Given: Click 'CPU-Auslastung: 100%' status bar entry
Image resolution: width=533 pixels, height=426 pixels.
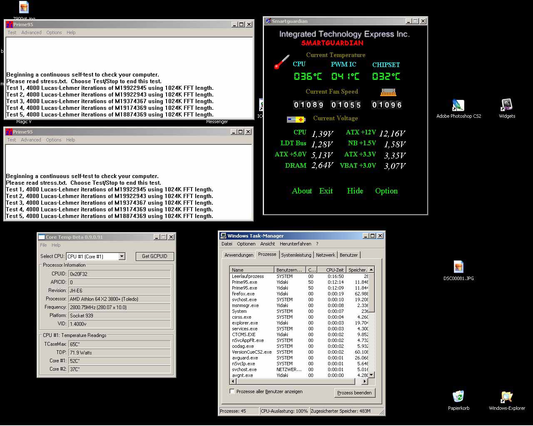Looking at the screenshot, I should click(x=284, y=411).
